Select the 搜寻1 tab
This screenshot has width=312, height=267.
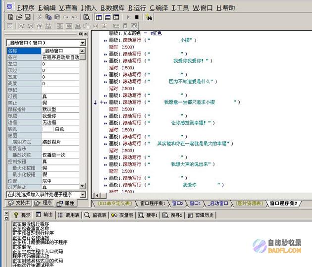pyautogui.click(x=148, y=215)
